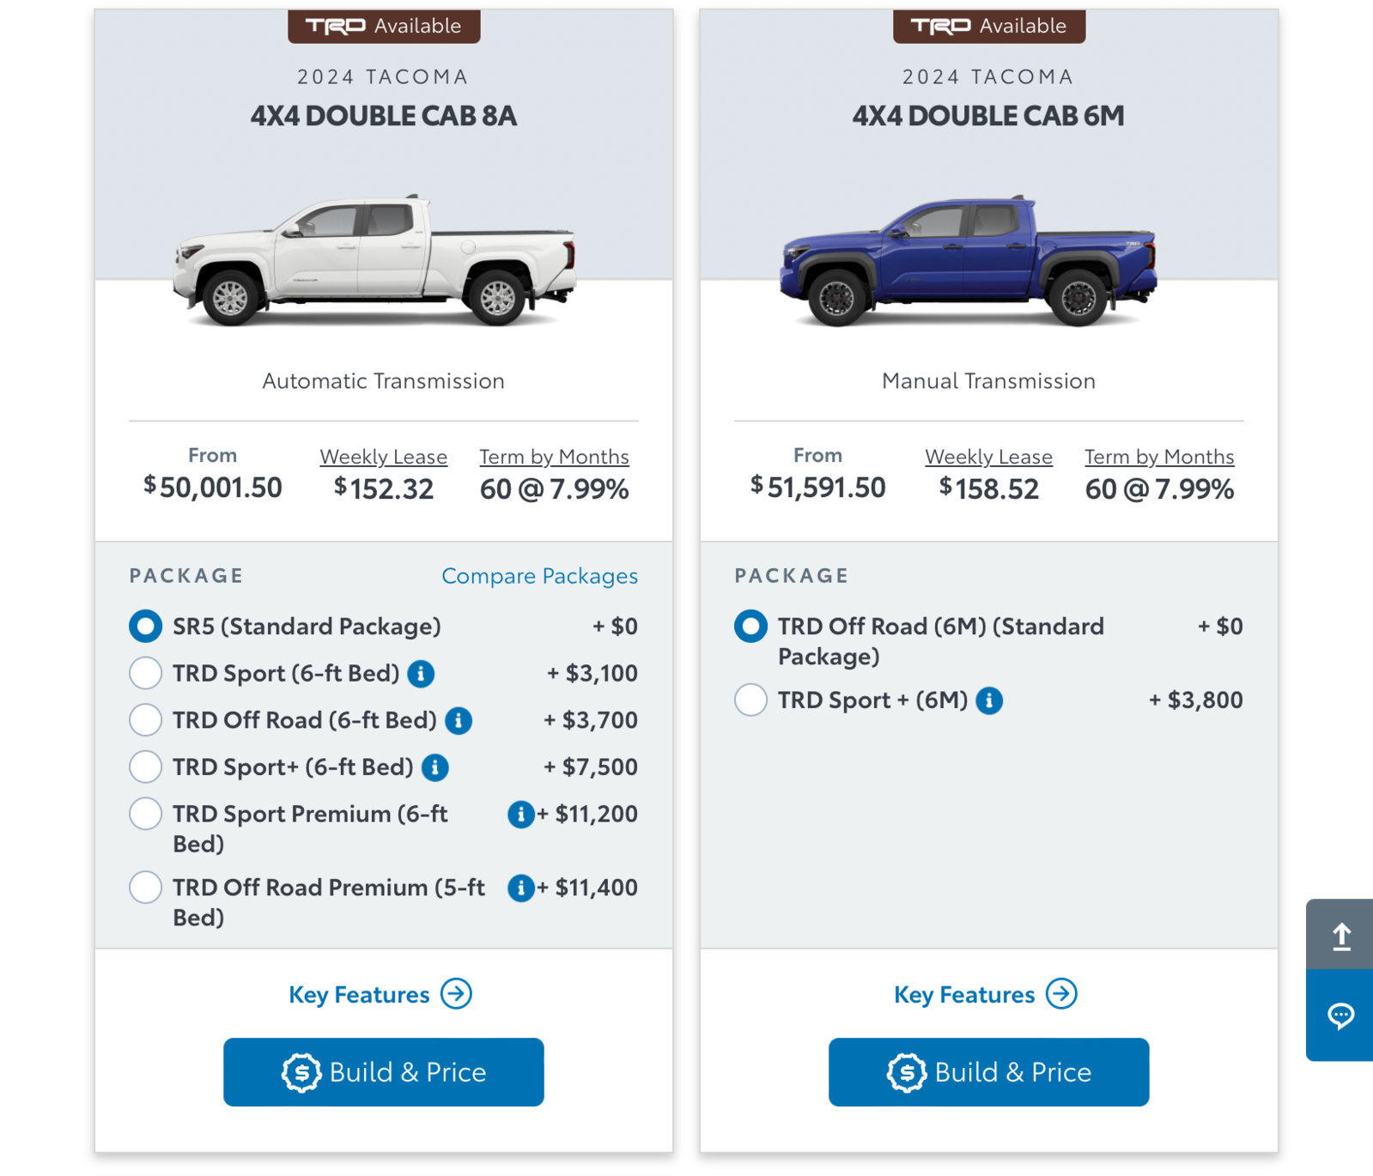Open info icon for TRD Sport + (6M)
The width and height of the screenshot is (1373, 1176).
pyautogui.click(x=989, y=700)
